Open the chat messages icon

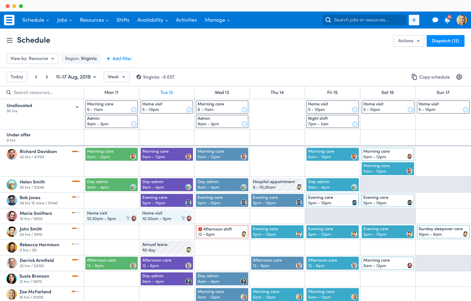point(435,20)
